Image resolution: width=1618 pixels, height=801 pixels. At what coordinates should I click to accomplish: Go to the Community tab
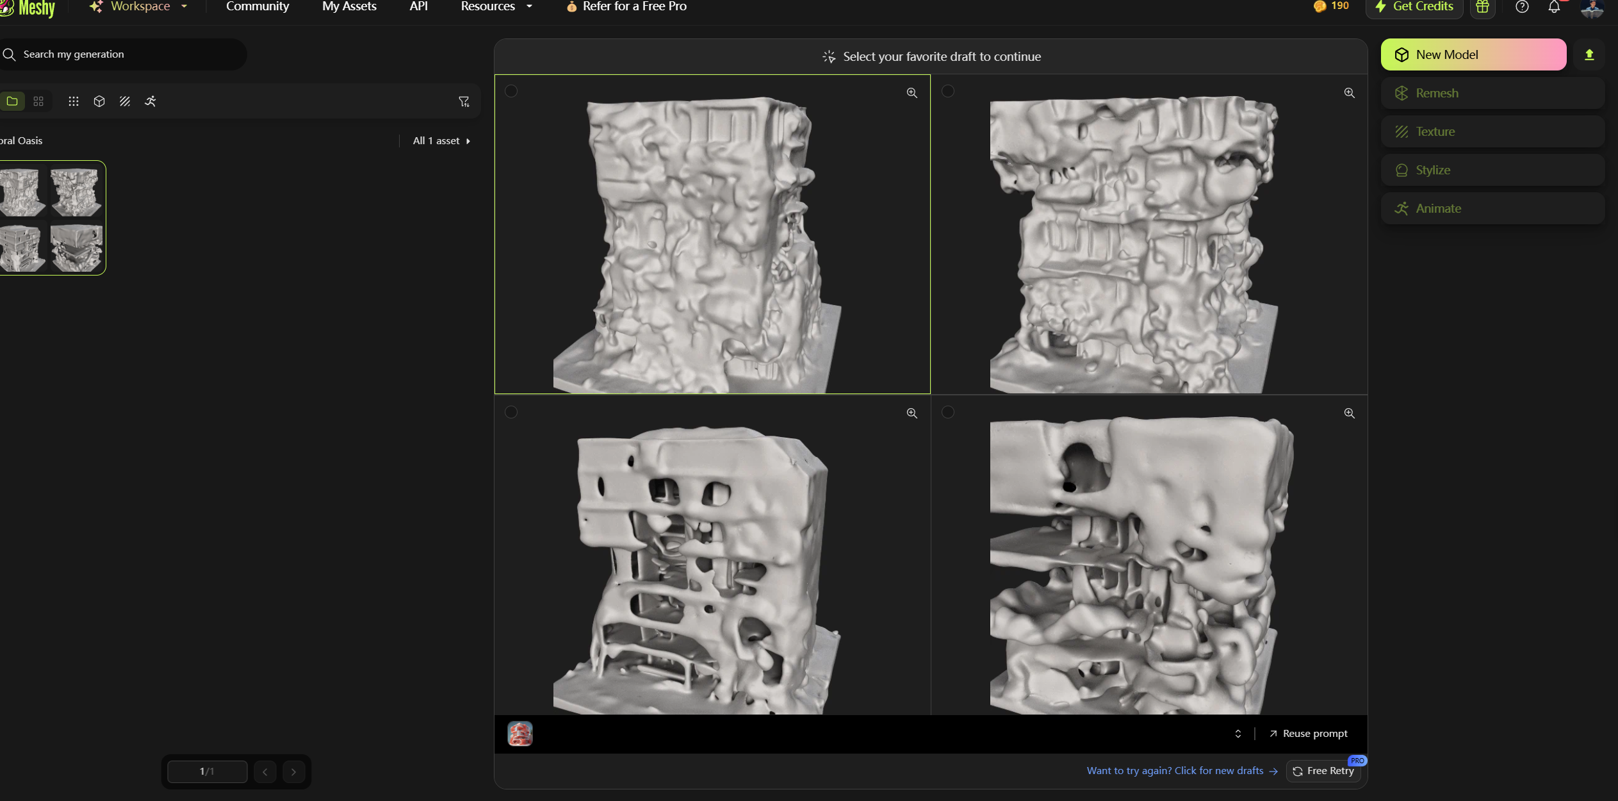[257, 6]
